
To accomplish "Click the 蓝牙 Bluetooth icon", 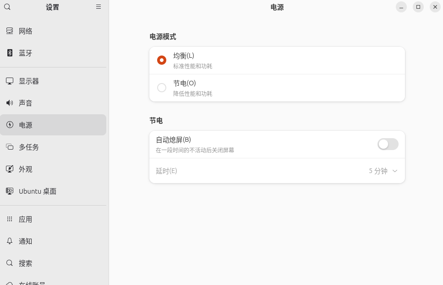I will [10, 53].
